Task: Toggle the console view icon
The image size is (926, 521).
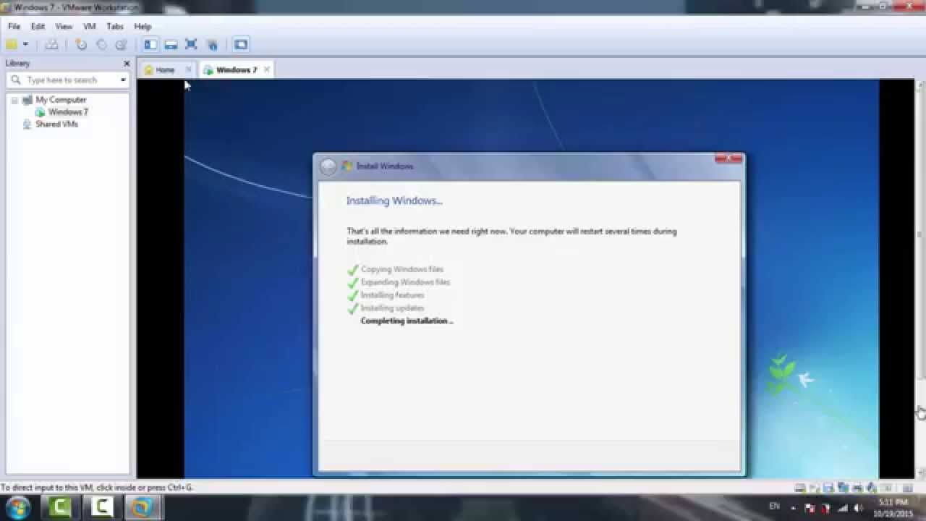Action: click(x=241, y=44)
